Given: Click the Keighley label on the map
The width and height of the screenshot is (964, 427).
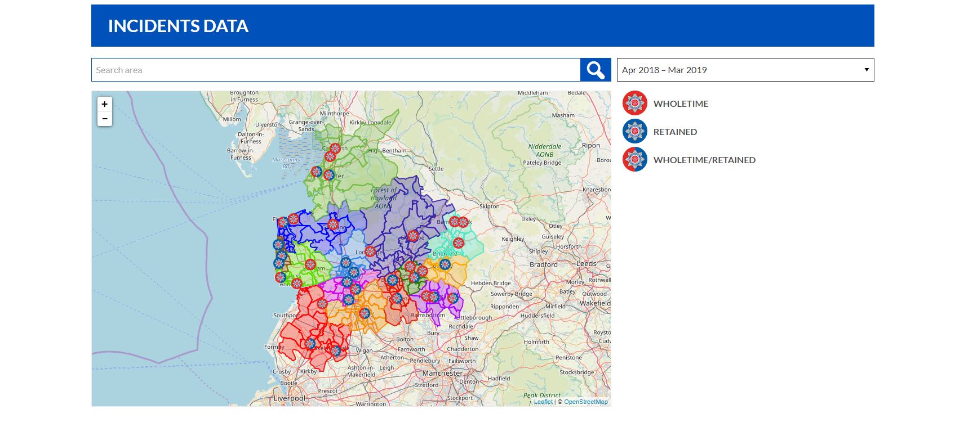Looking at the screenshot, I should pos(513,239).
